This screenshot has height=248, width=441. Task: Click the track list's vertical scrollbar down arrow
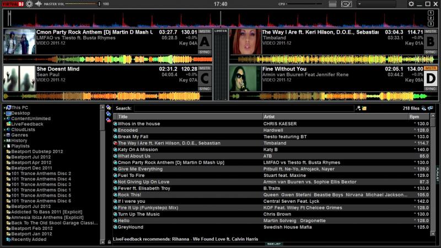click(433, 234)
